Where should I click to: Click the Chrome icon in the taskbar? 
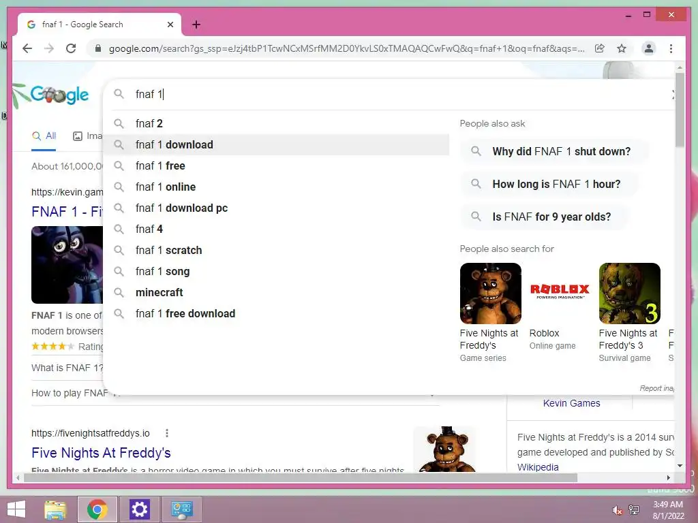[97, 509]
